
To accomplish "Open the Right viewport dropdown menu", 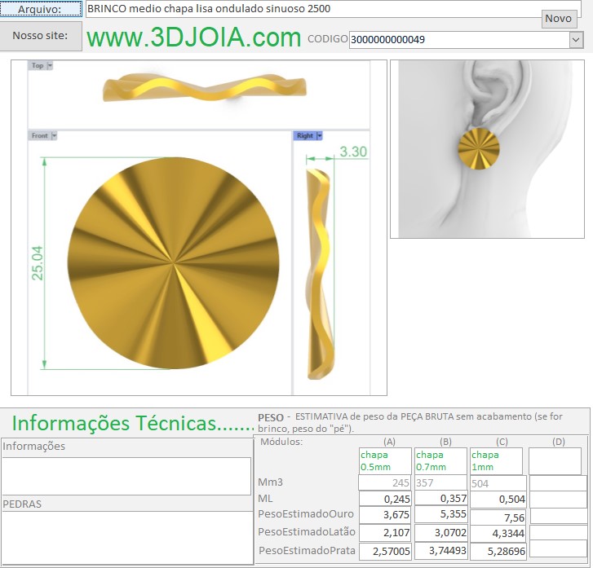I will coord(319,136).
